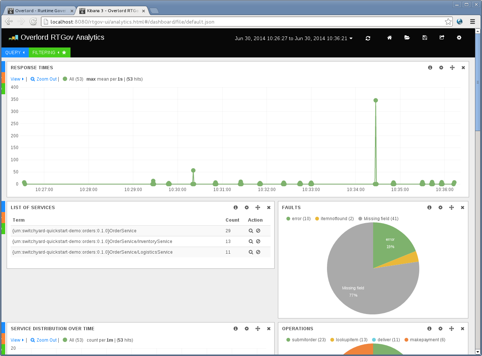Screen dimensions: 482x356
Task: Save the current dashboard
Action: 424,38
